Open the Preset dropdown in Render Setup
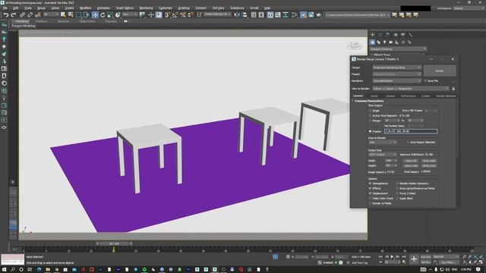Viewport: 486px width, 273px height. pos(396,74)
